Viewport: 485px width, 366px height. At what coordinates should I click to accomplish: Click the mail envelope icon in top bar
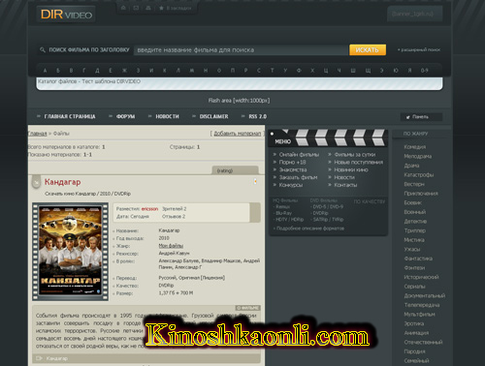pos(136,8)
